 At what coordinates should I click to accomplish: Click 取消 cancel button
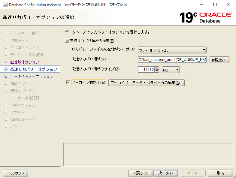(220, 173)
